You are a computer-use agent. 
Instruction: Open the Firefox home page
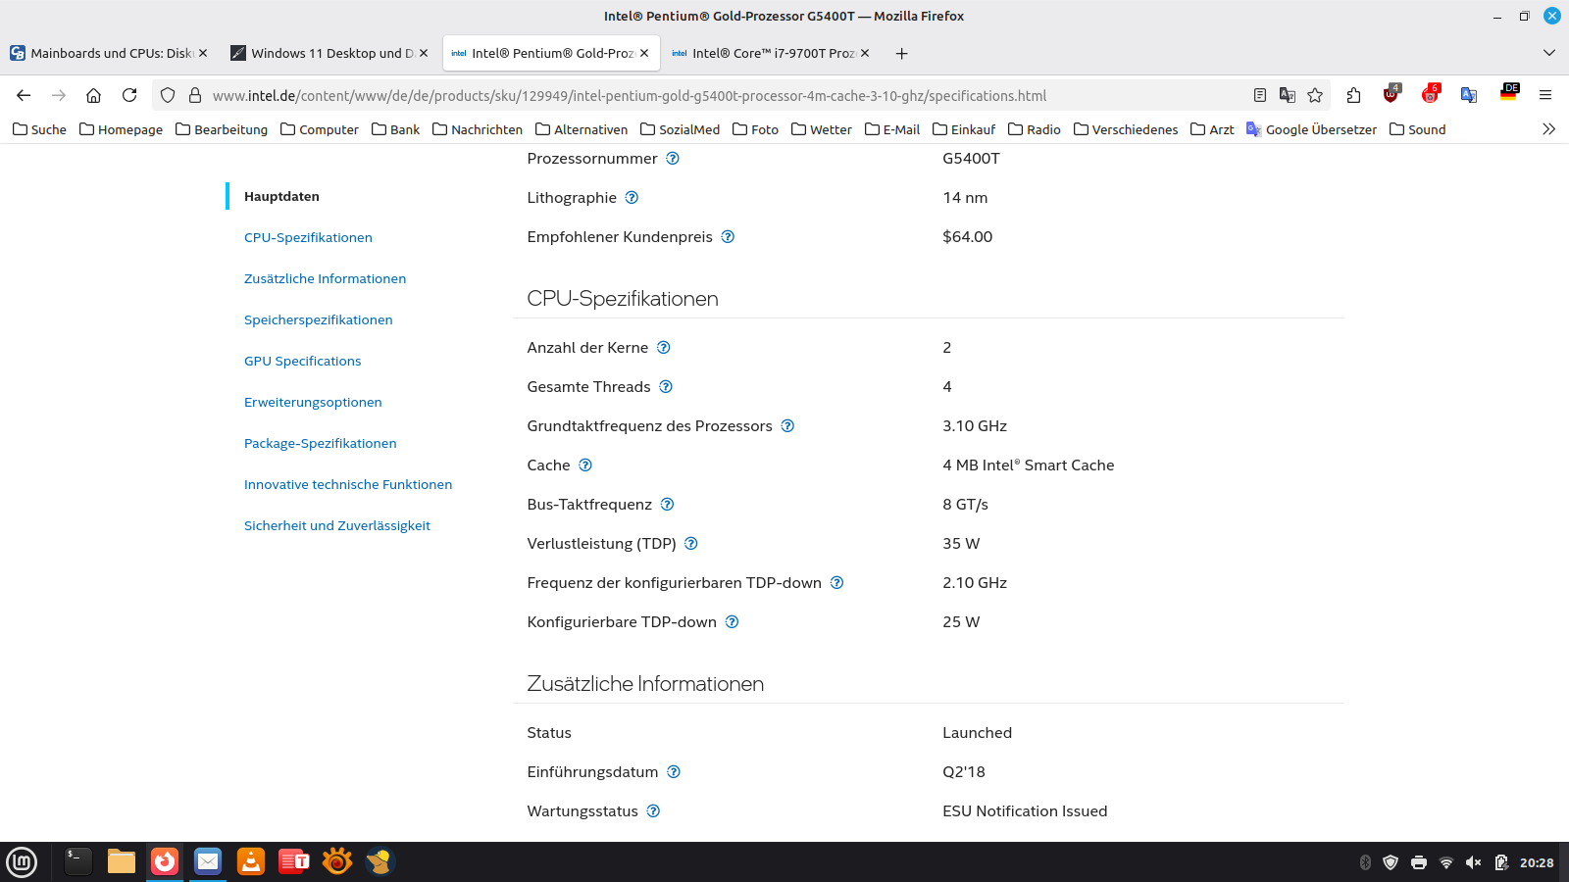coord(94,95)
